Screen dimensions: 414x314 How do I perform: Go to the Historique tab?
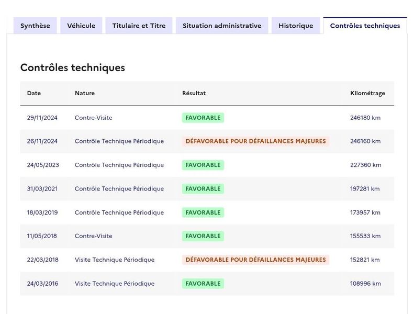[296, 26]
